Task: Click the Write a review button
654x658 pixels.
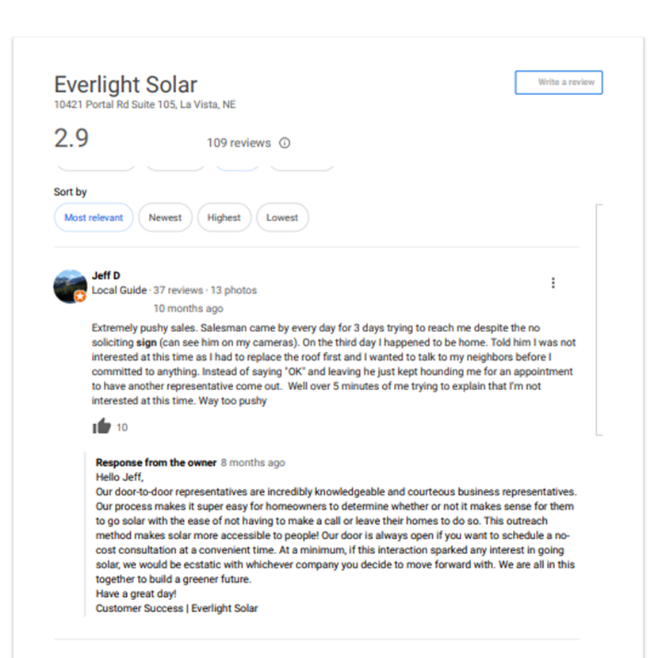Action: tap(558, 82)
